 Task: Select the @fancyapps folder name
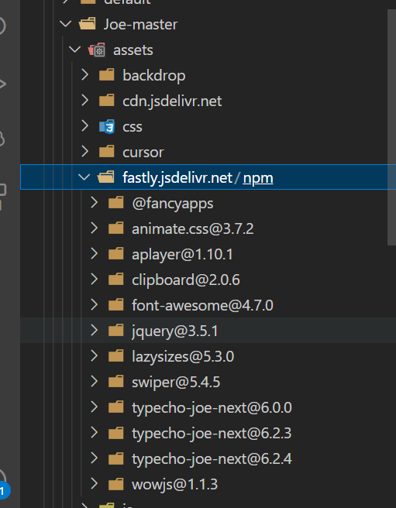click(173, 204)
